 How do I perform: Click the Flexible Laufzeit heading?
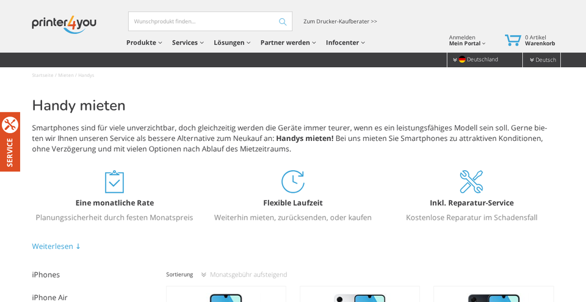point(293,203)
